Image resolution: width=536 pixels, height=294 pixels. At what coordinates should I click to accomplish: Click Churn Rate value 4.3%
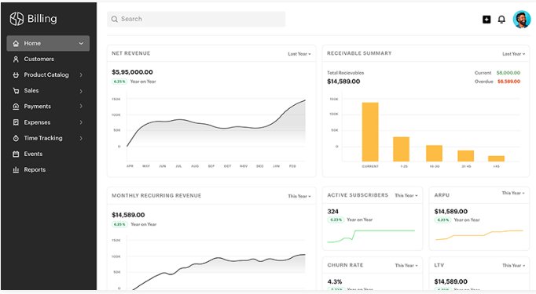point(335,281)
